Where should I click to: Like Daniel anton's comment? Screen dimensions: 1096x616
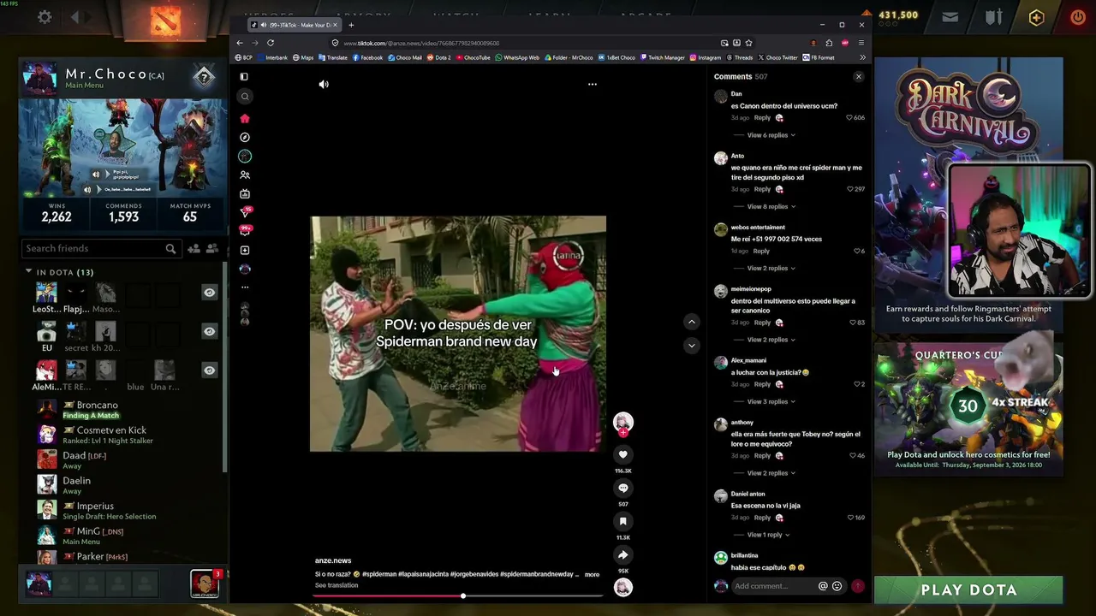pyautogui.click(x=849, y=518)
